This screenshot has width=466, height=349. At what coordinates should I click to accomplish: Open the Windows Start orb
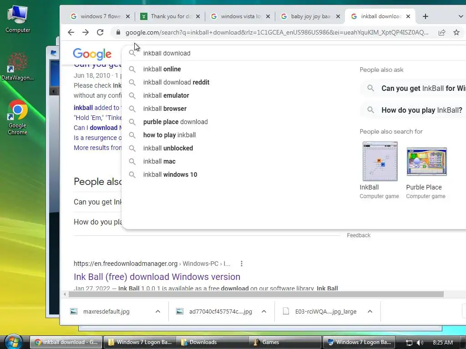tap(14, 342)
